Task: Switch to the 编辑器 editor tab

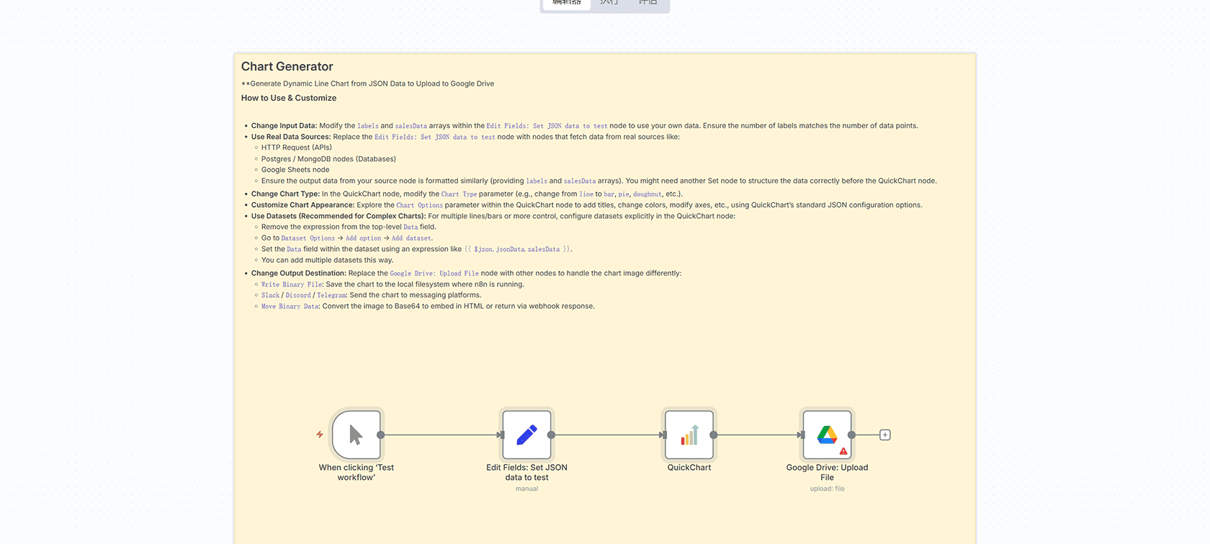Action: (567, 3)
